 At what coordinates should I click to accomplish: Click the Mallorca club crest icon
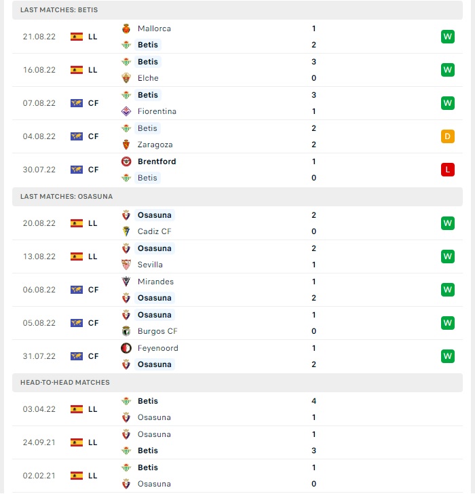(126, 28)
